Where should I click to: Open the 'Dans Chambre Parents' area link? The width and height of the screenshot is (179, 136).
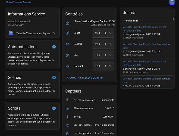[x=19, y=2]
